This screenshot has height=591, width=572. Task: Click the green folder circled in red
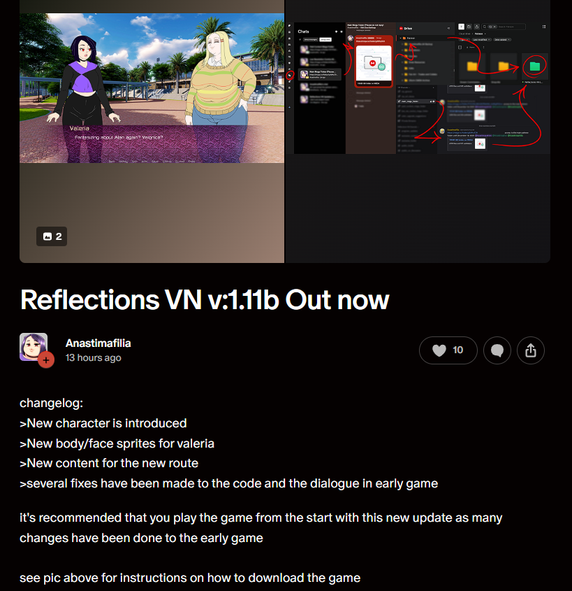pyautogui.click(x=535, y=66)
